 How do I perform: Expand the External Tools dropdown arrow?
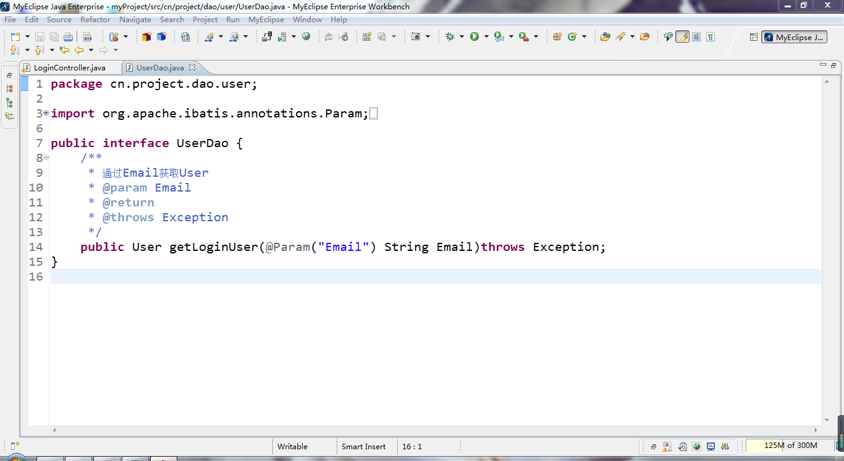[x=536, y=37]
